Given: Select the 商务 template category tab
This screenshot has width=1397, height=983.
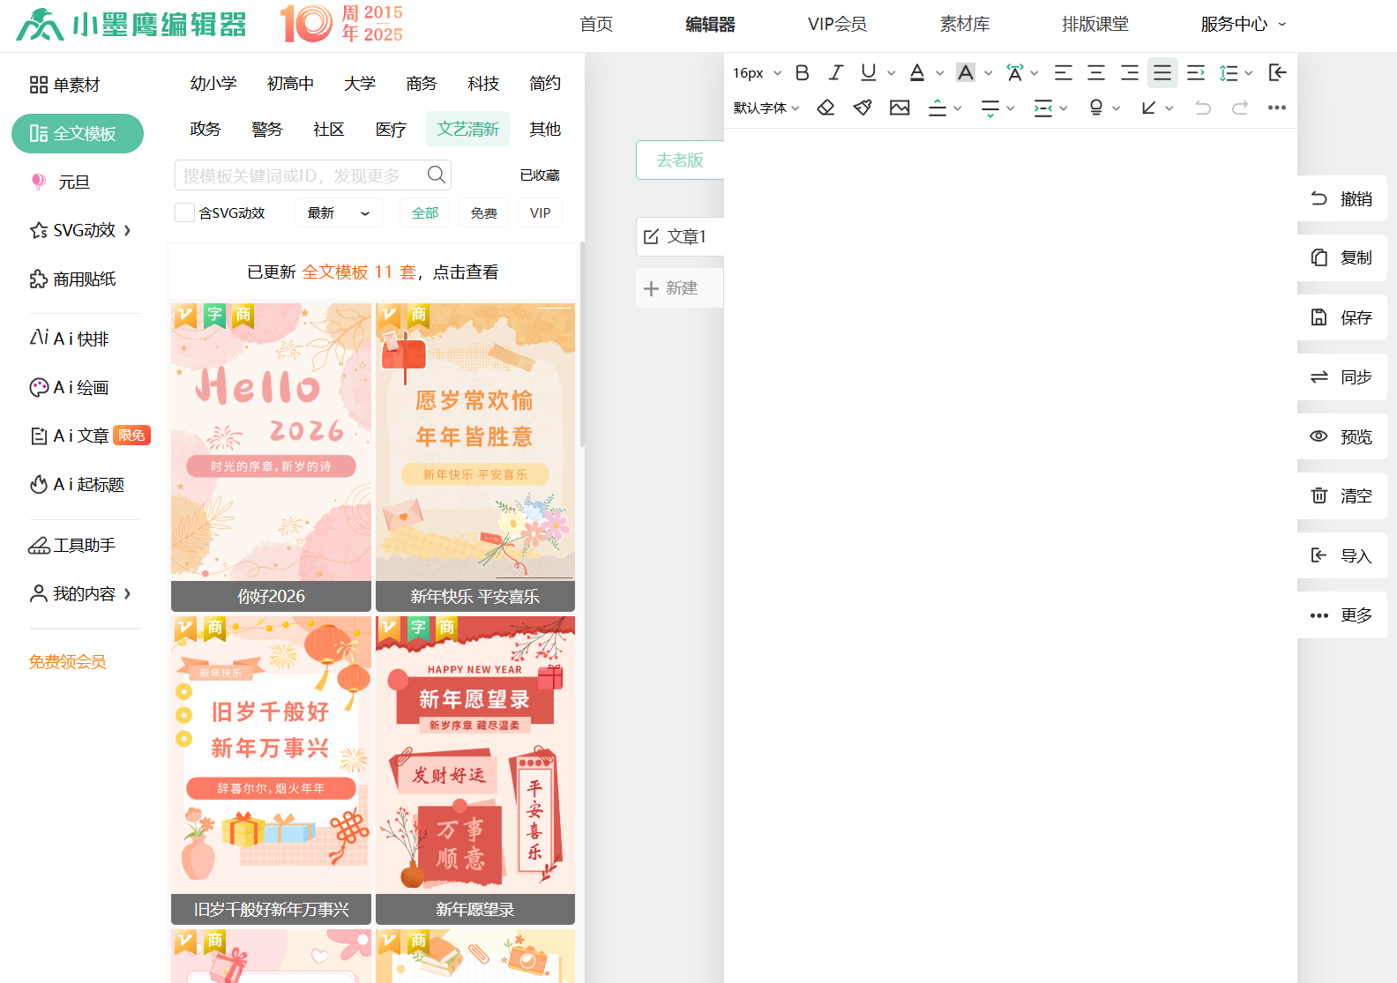Looking at the screenshot, I should [x=422, y=83].
